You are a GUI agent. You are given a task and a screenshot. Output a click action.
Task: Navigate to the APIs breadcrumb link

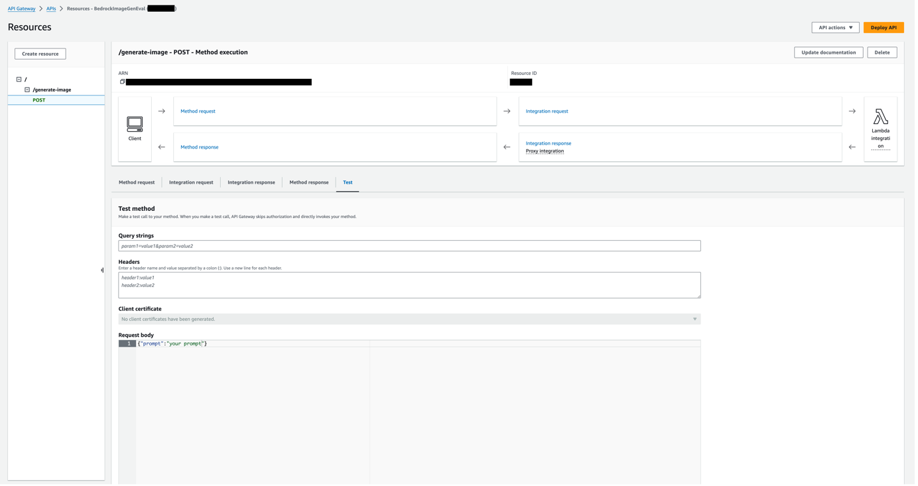(52, 9)
